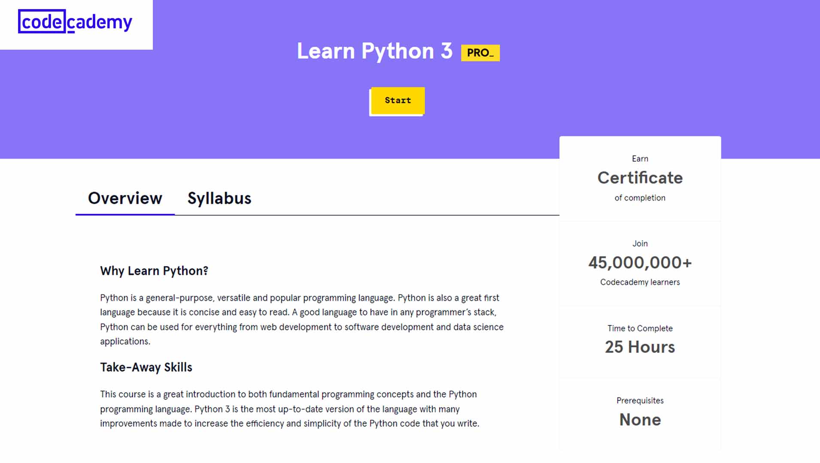
Task: Click the Why Learn Python? heading
Action: [x=154, y=271]
